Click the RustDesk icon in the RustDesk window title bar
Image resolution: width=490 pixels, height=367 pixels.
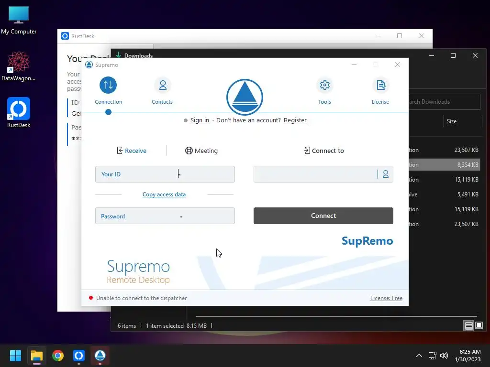tap(65, 36)
